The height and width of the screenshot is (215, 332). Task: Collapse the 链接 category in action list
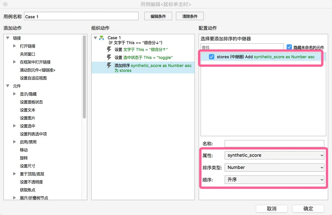point(8,38)
